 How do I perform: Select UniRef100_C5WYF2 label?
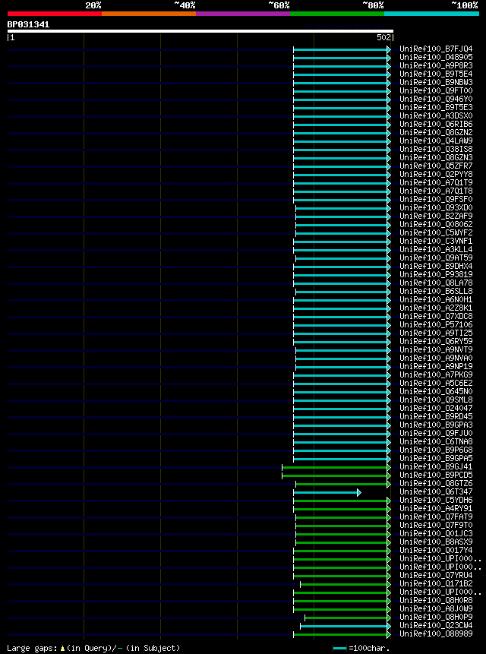436,232
